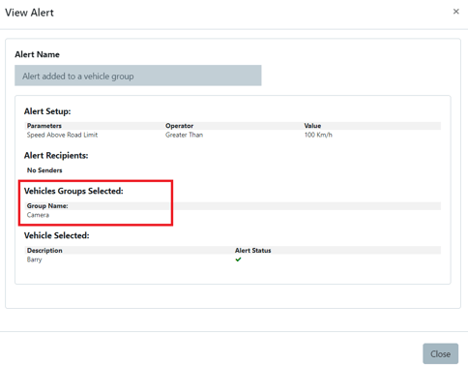Click the 'View Alert' dialog title

pyautogui.click(x=29, y=13)
